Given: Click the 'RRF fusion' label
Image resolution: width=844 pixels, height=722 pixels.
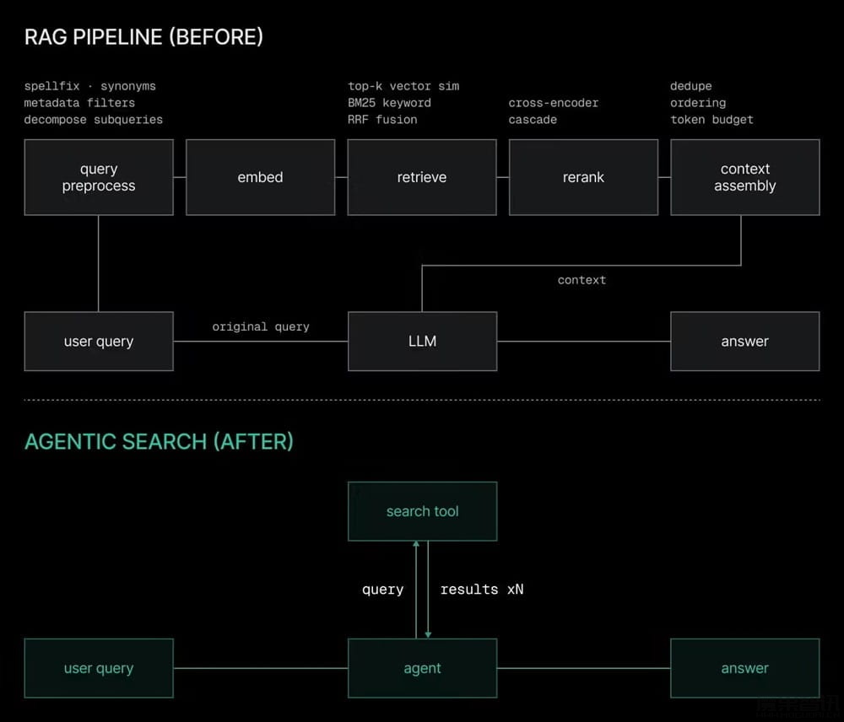Looking at the screenshot, I should [382, 120].
